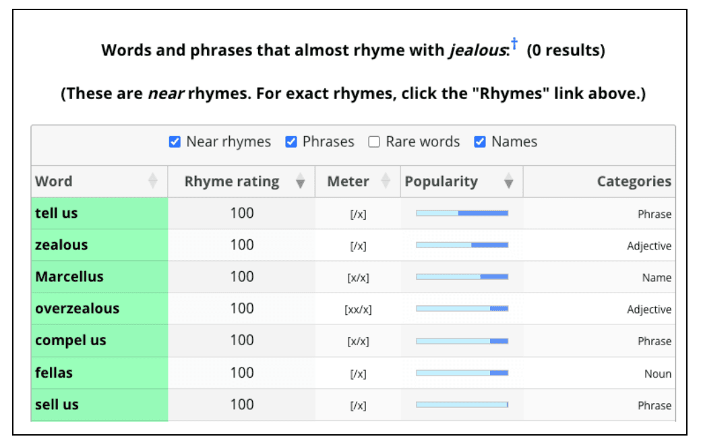
Task: Disable the Phrases checkbox
Action: [291, 142]
